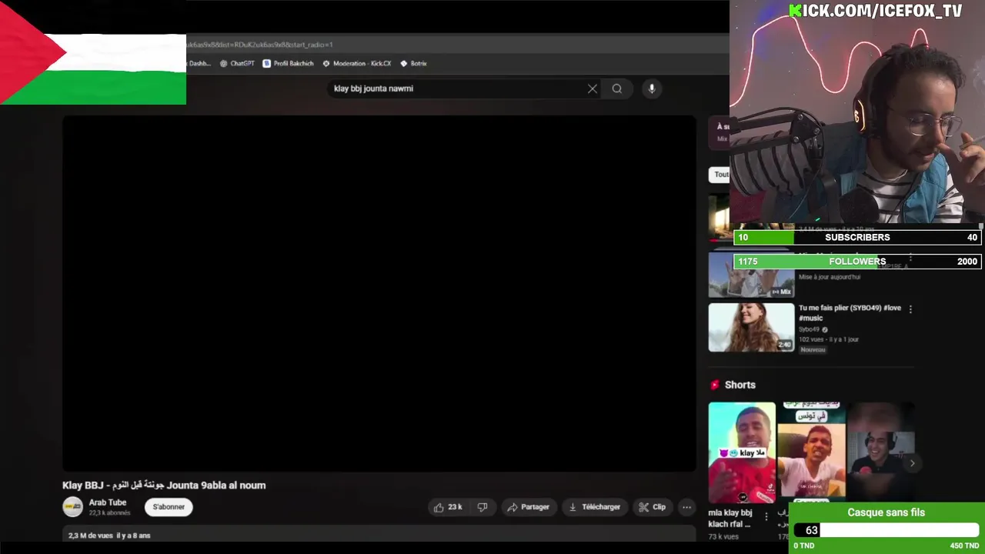Open the 'mla klay bbj klach rfal' short
985x554 pixels.
tap(742, 452)
